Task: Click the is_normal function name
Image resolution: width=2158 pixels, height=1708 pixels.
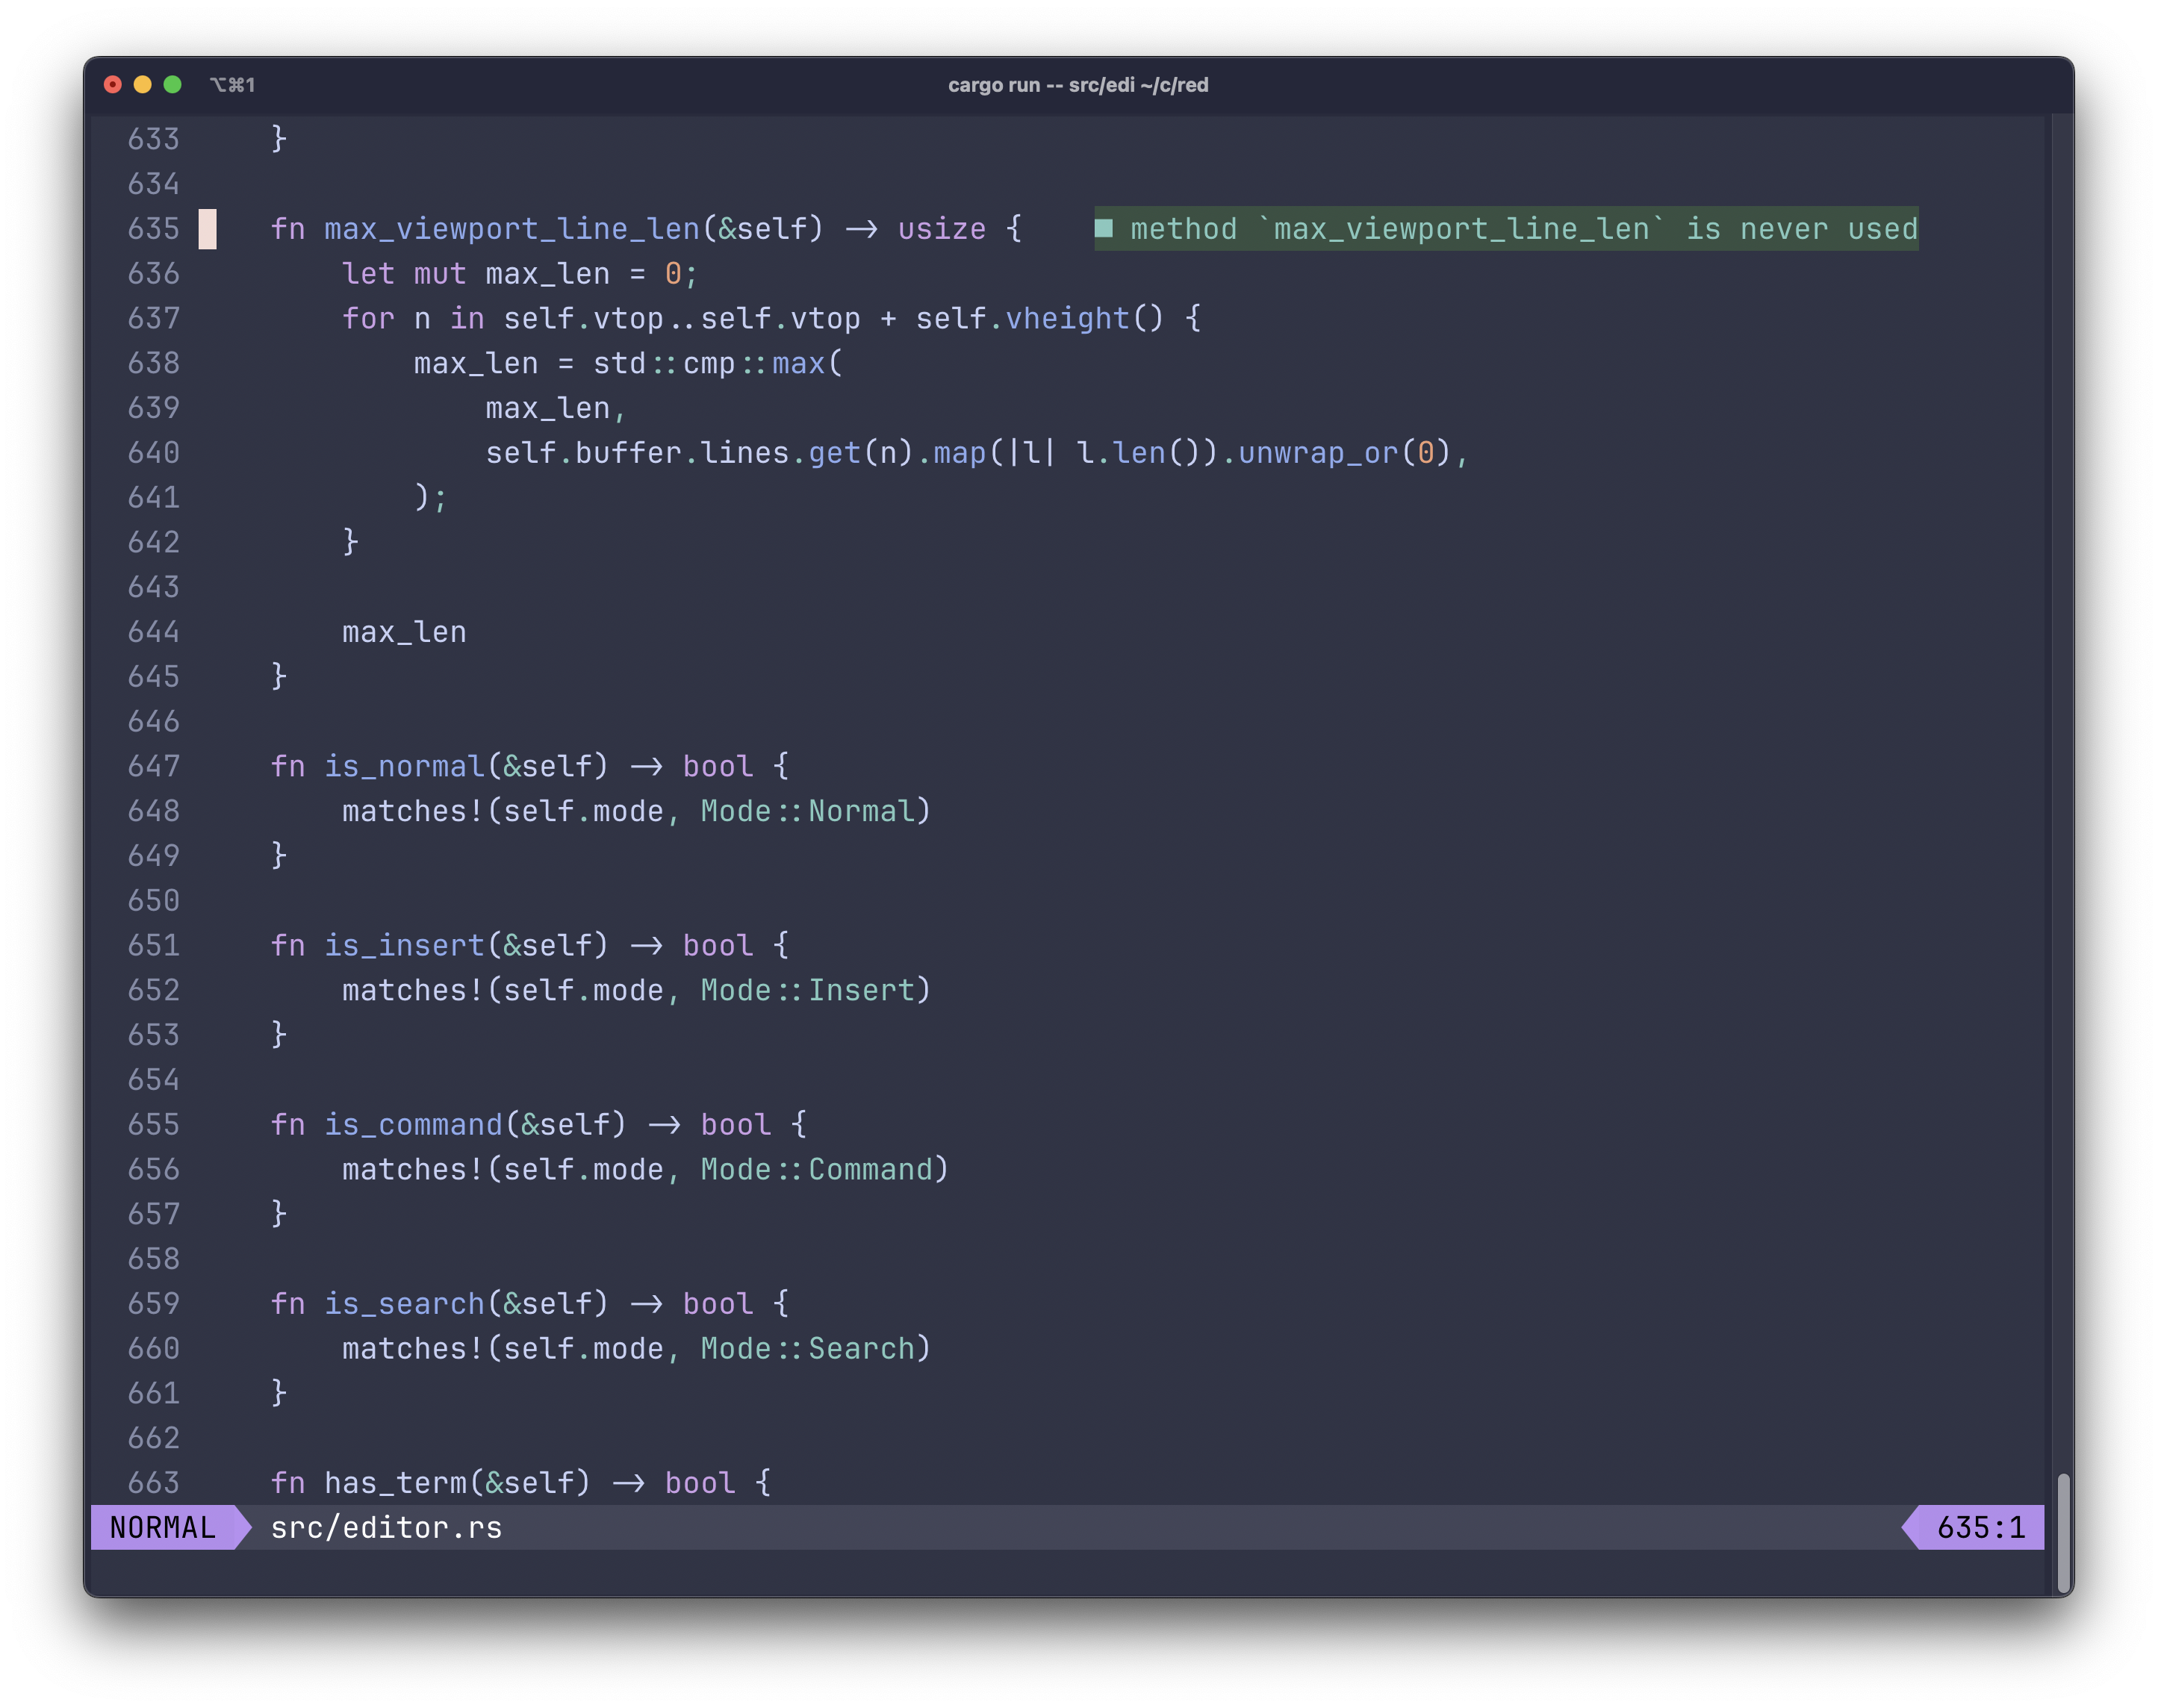Action: pyautogui.click(x=404, y=766)
